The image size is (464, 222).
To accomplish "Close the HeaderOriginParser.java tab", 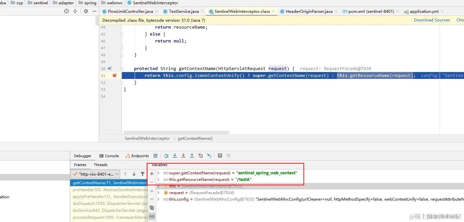I will click(336, 11).
